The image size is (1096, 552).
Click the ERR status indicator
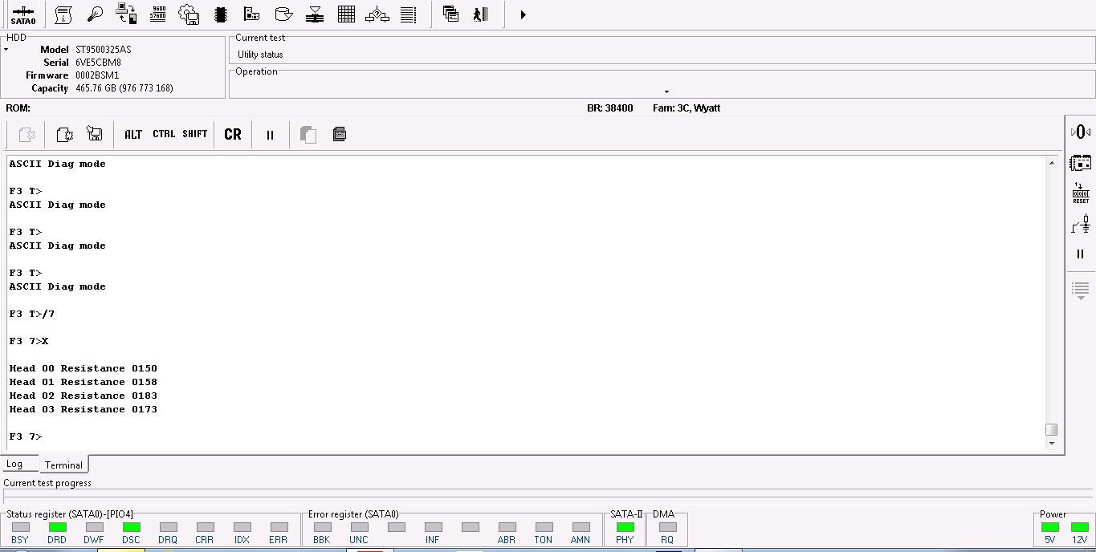coord(279,527)
